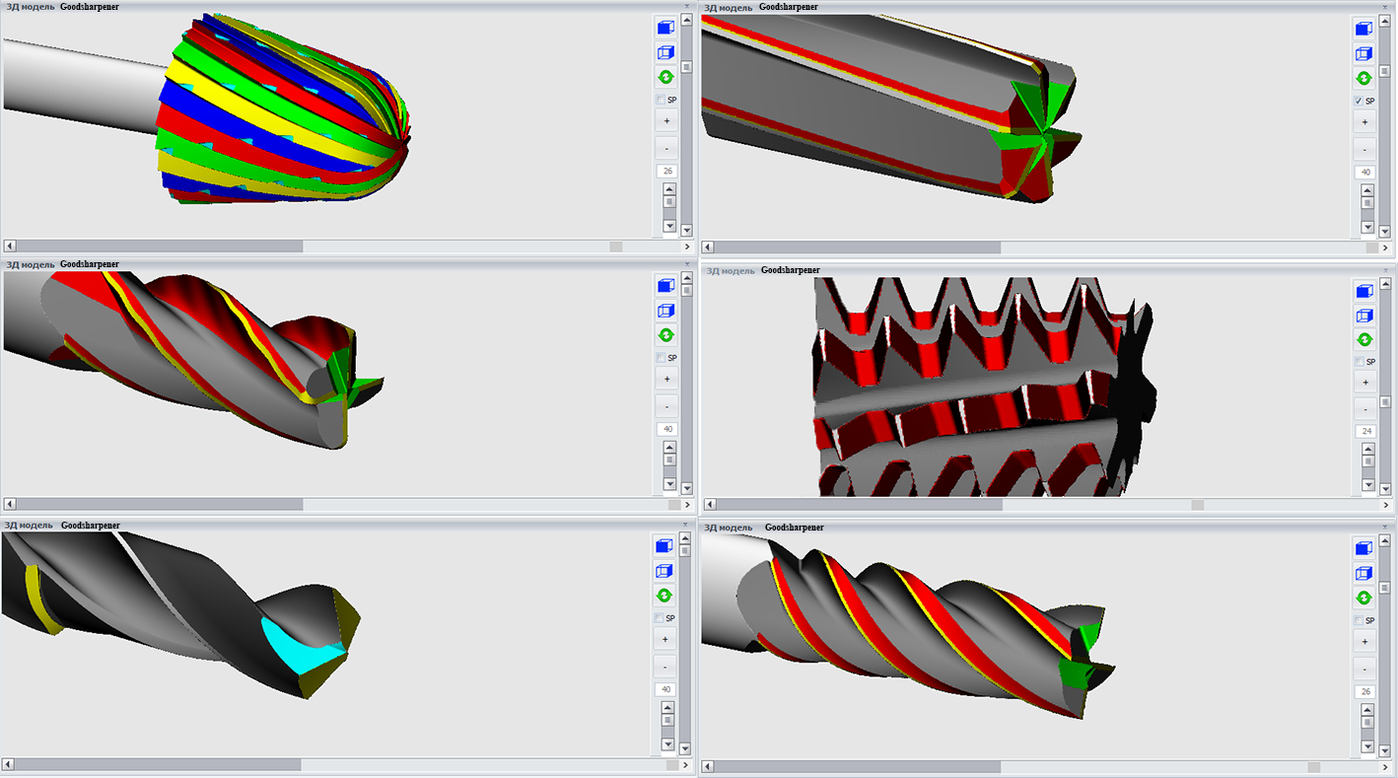Open panel options arrow above burr model
Image resolution: width=1398 pixels, height=778 pixels.
686,6
